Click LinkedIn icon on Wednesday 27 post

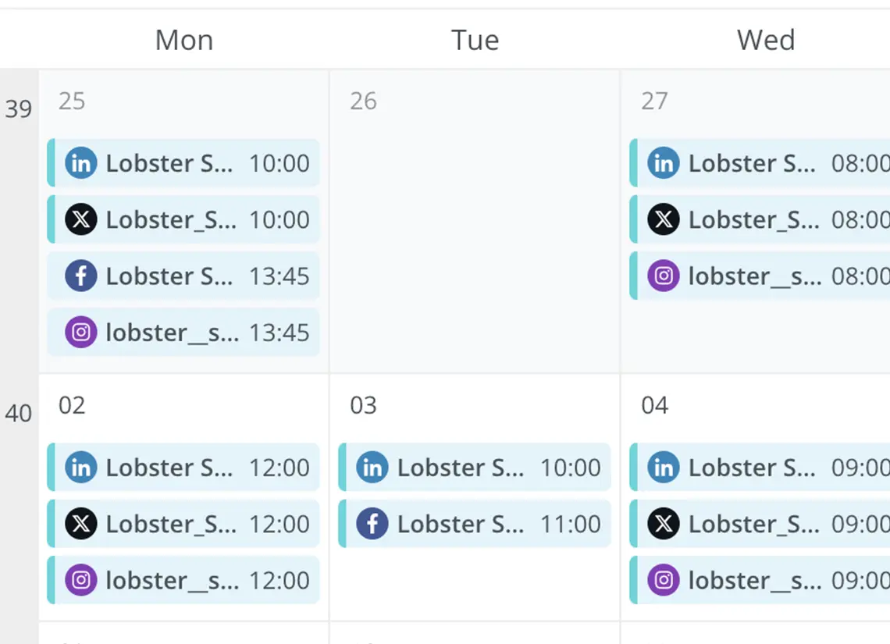coord(663,163)
